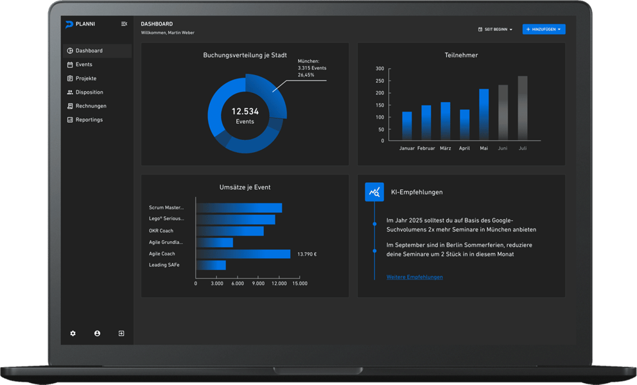
Task: Click the Projekte clipboard icon
Action: tap(70, 78)
